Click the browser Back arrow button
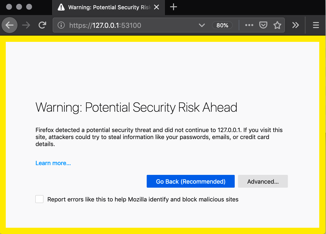326x234 pixels. point(10,25)
